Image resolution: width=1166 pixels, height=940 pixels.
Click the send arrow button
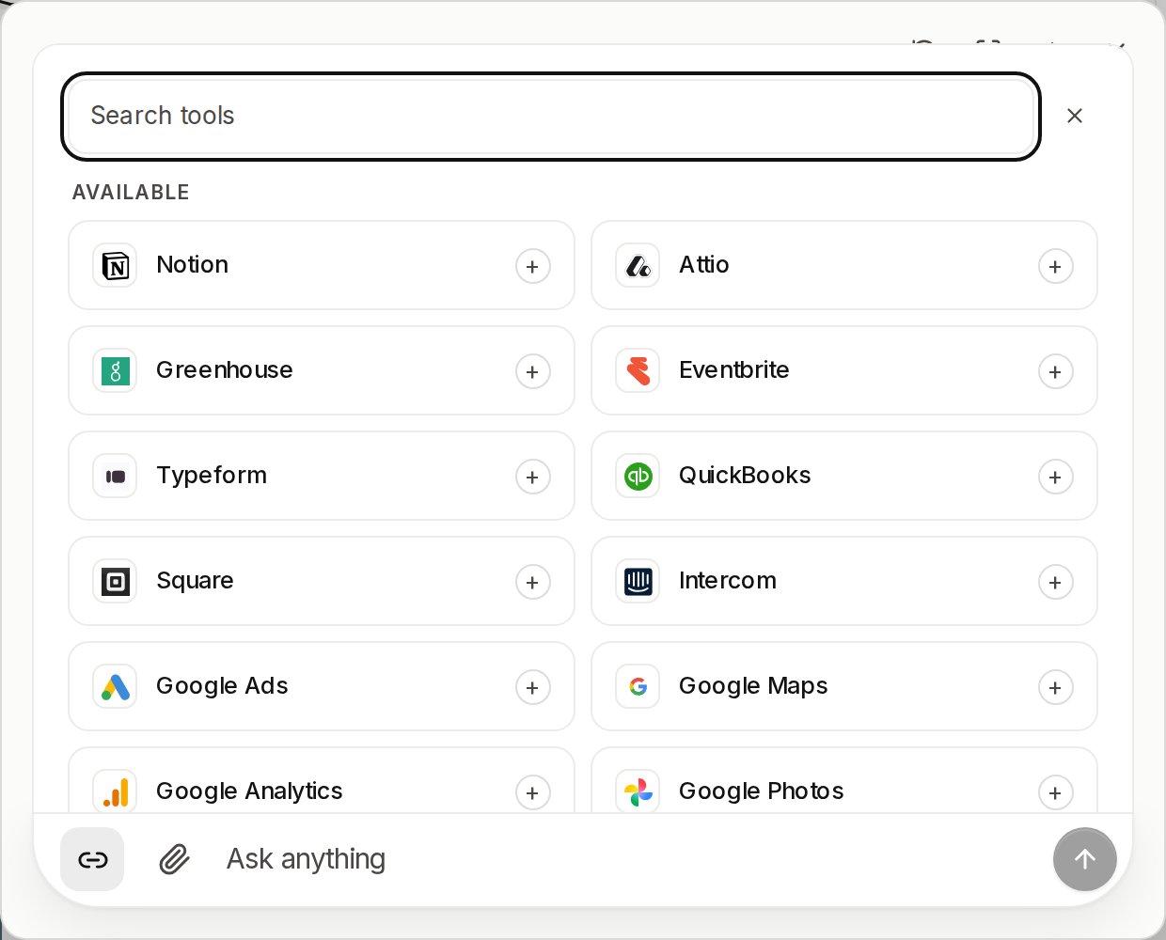1085,859
